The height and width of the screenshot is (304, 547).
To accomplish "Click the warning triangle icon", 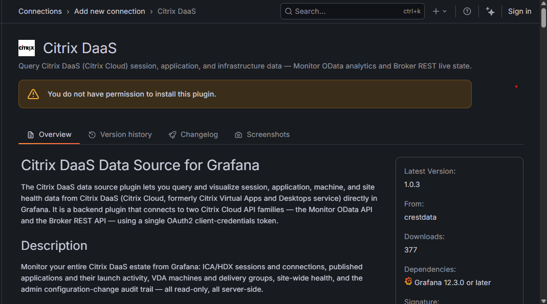I will pos(33,94).
